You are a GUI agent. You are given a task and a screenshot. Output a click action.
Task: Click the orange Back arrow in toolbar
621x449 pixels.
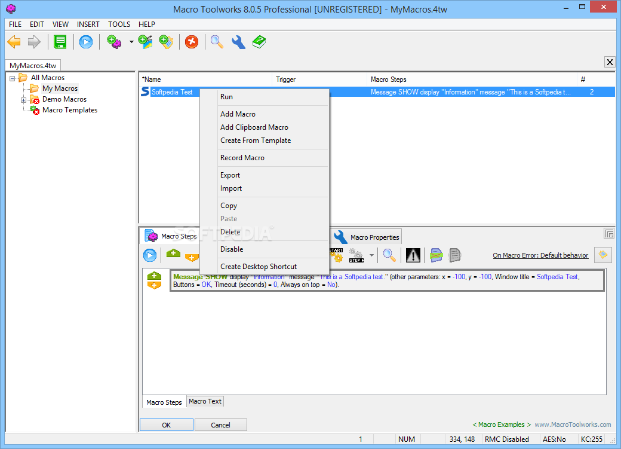(14, 42)
